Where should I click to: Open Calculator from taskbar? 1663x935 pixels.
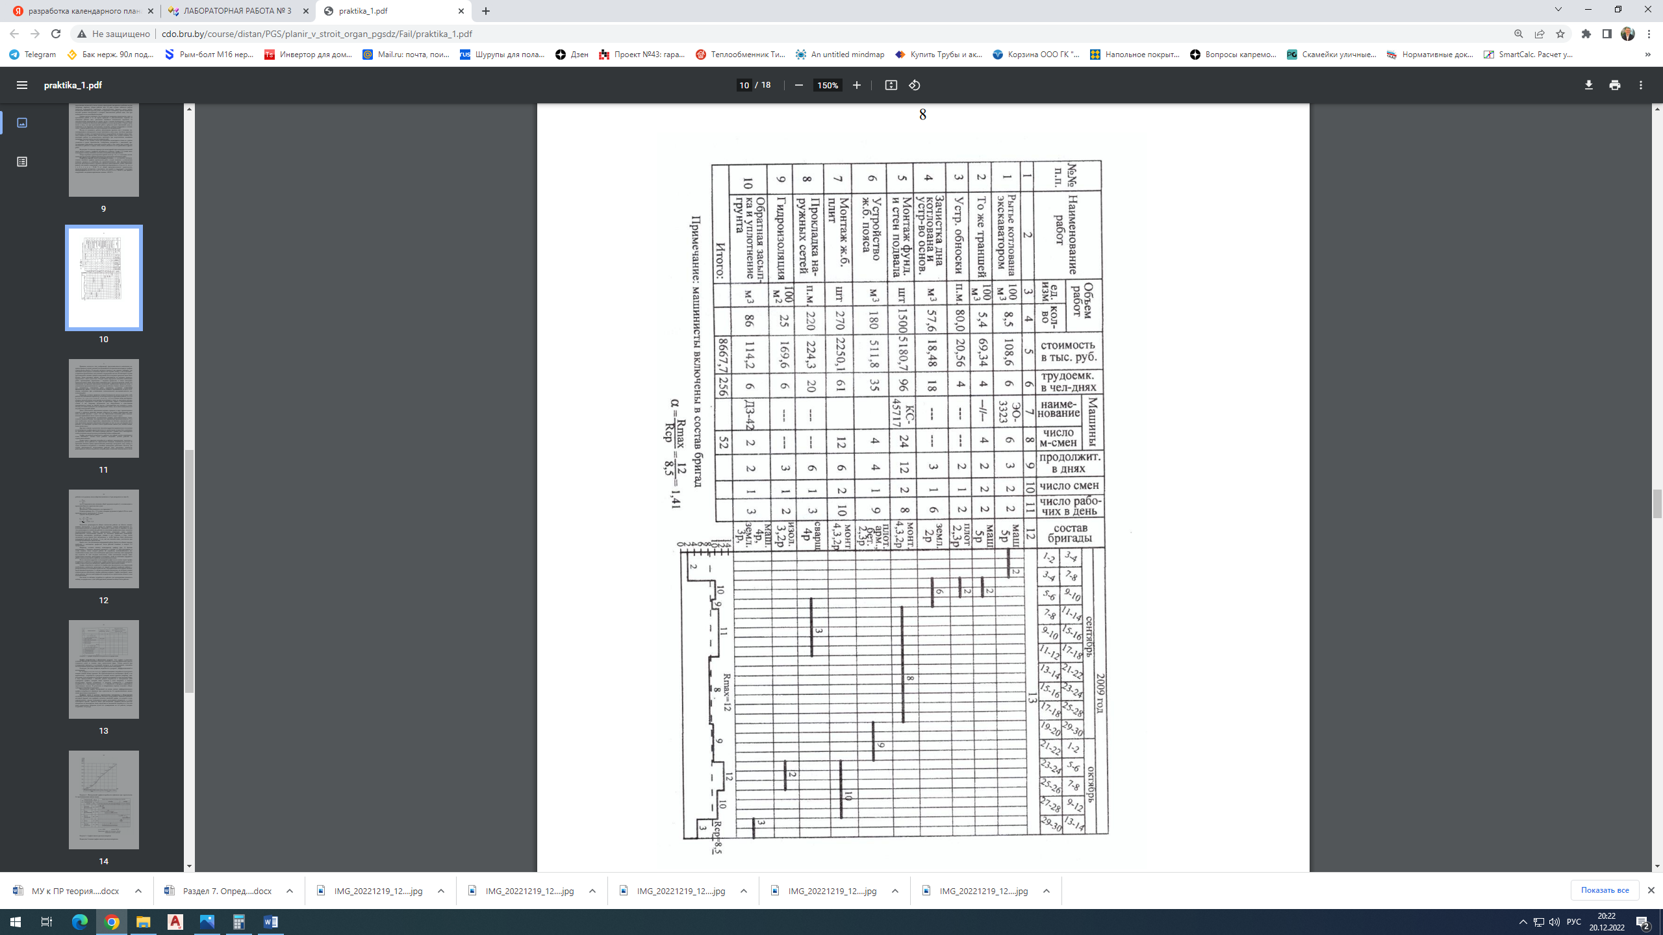point(239,922)
